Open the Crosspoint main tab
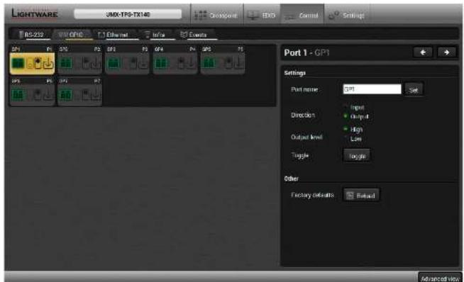 pos(216,15)
